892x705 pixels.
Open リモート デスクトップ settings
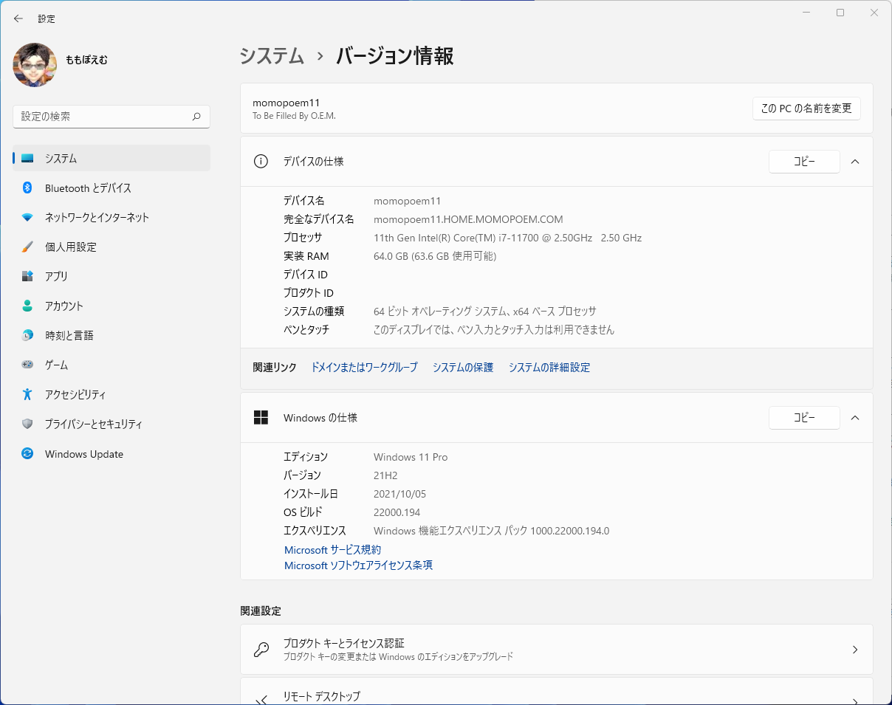click(x=557, y=692)
